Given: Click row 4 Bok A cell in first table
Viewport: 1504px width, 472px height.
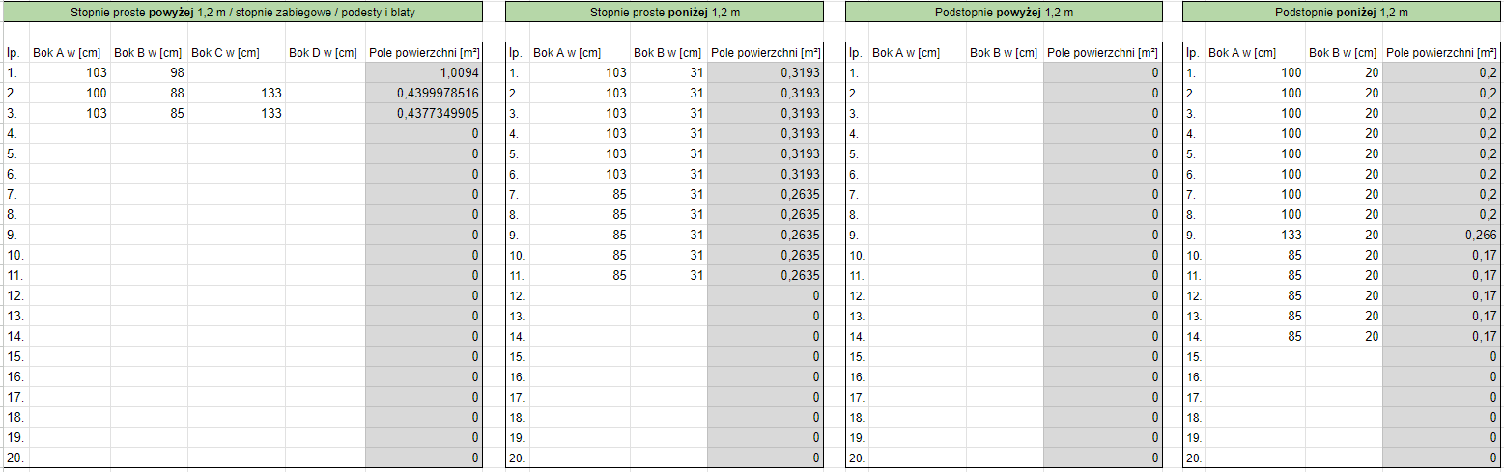Looking at the screenshot, I should [70, 134].
